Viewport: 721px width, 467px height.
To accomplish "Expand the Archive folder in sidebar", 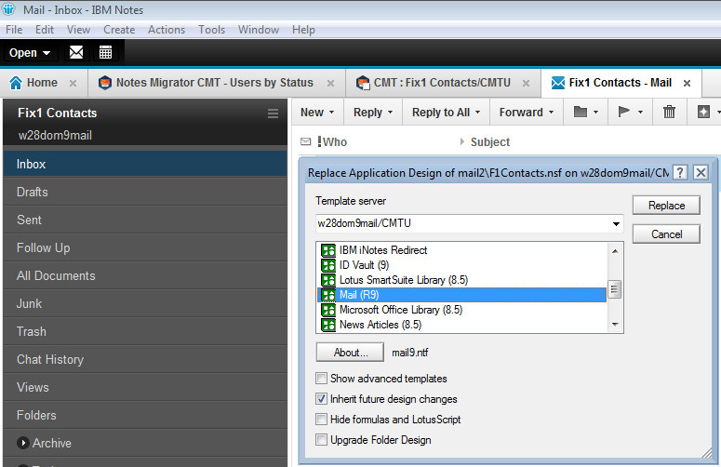I will point(22,444).
